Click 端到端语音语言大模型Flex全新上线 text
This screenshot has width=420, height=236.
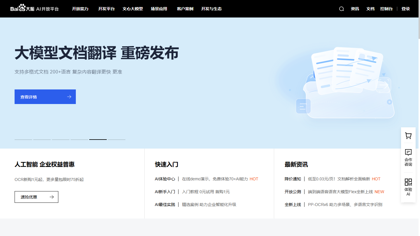(x=340, y=192)
